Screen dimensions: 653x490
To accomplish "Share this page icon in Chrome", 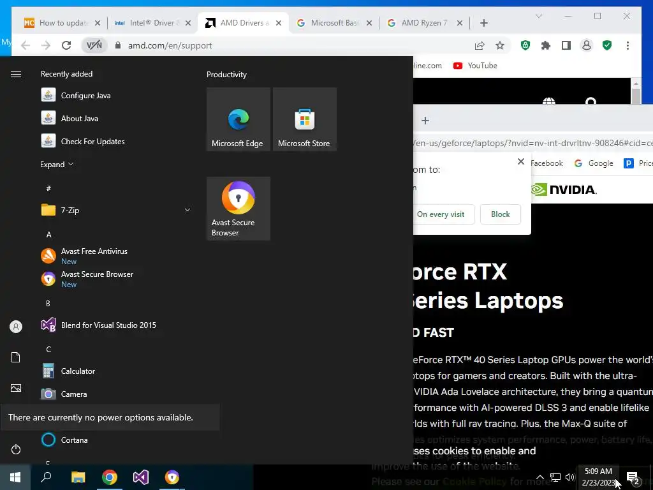I will (x=480, y=45).
